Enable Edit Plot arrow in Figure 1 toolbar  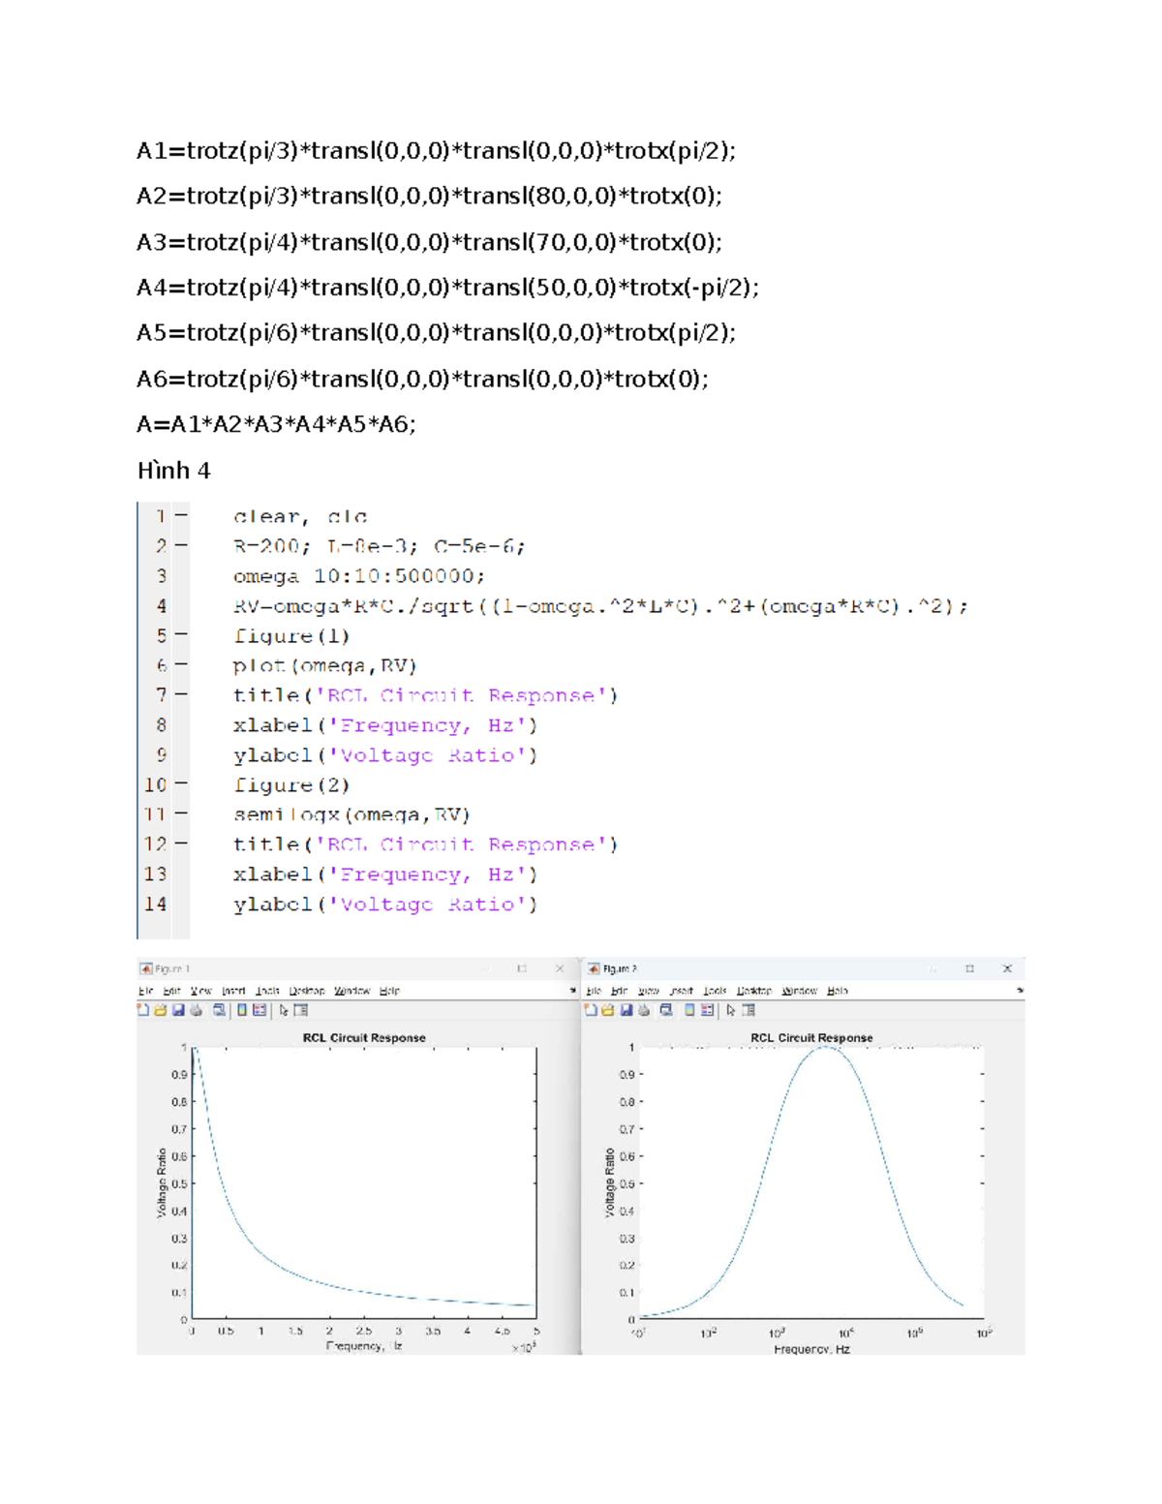[x=284, y=1010]
